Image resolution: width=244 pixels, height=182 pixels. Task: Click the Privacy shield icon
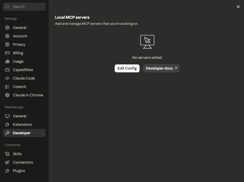(x=7, y=44)
